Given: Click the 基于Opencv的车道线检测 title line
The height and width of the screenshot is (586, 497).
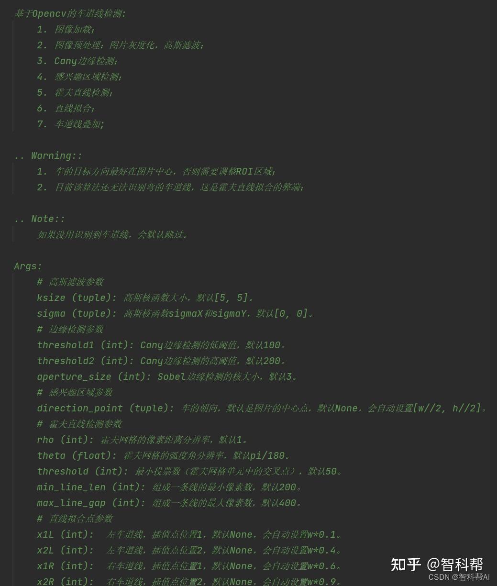Looking at the screenshot, I should click(x=70, y=13).
